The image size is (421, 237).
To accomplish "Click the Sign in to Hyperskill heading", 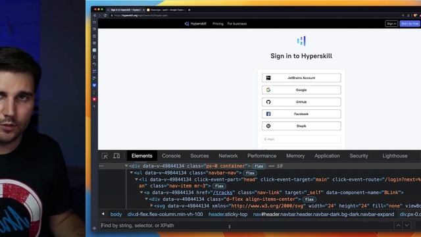I will click(301, 56).
